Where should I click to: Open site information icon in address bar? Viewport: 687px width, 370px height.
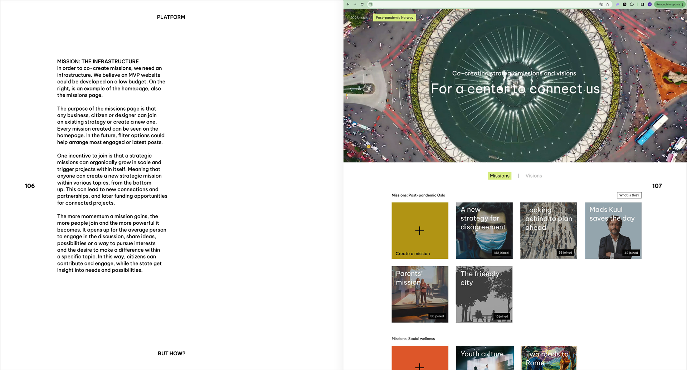(371, 4)
